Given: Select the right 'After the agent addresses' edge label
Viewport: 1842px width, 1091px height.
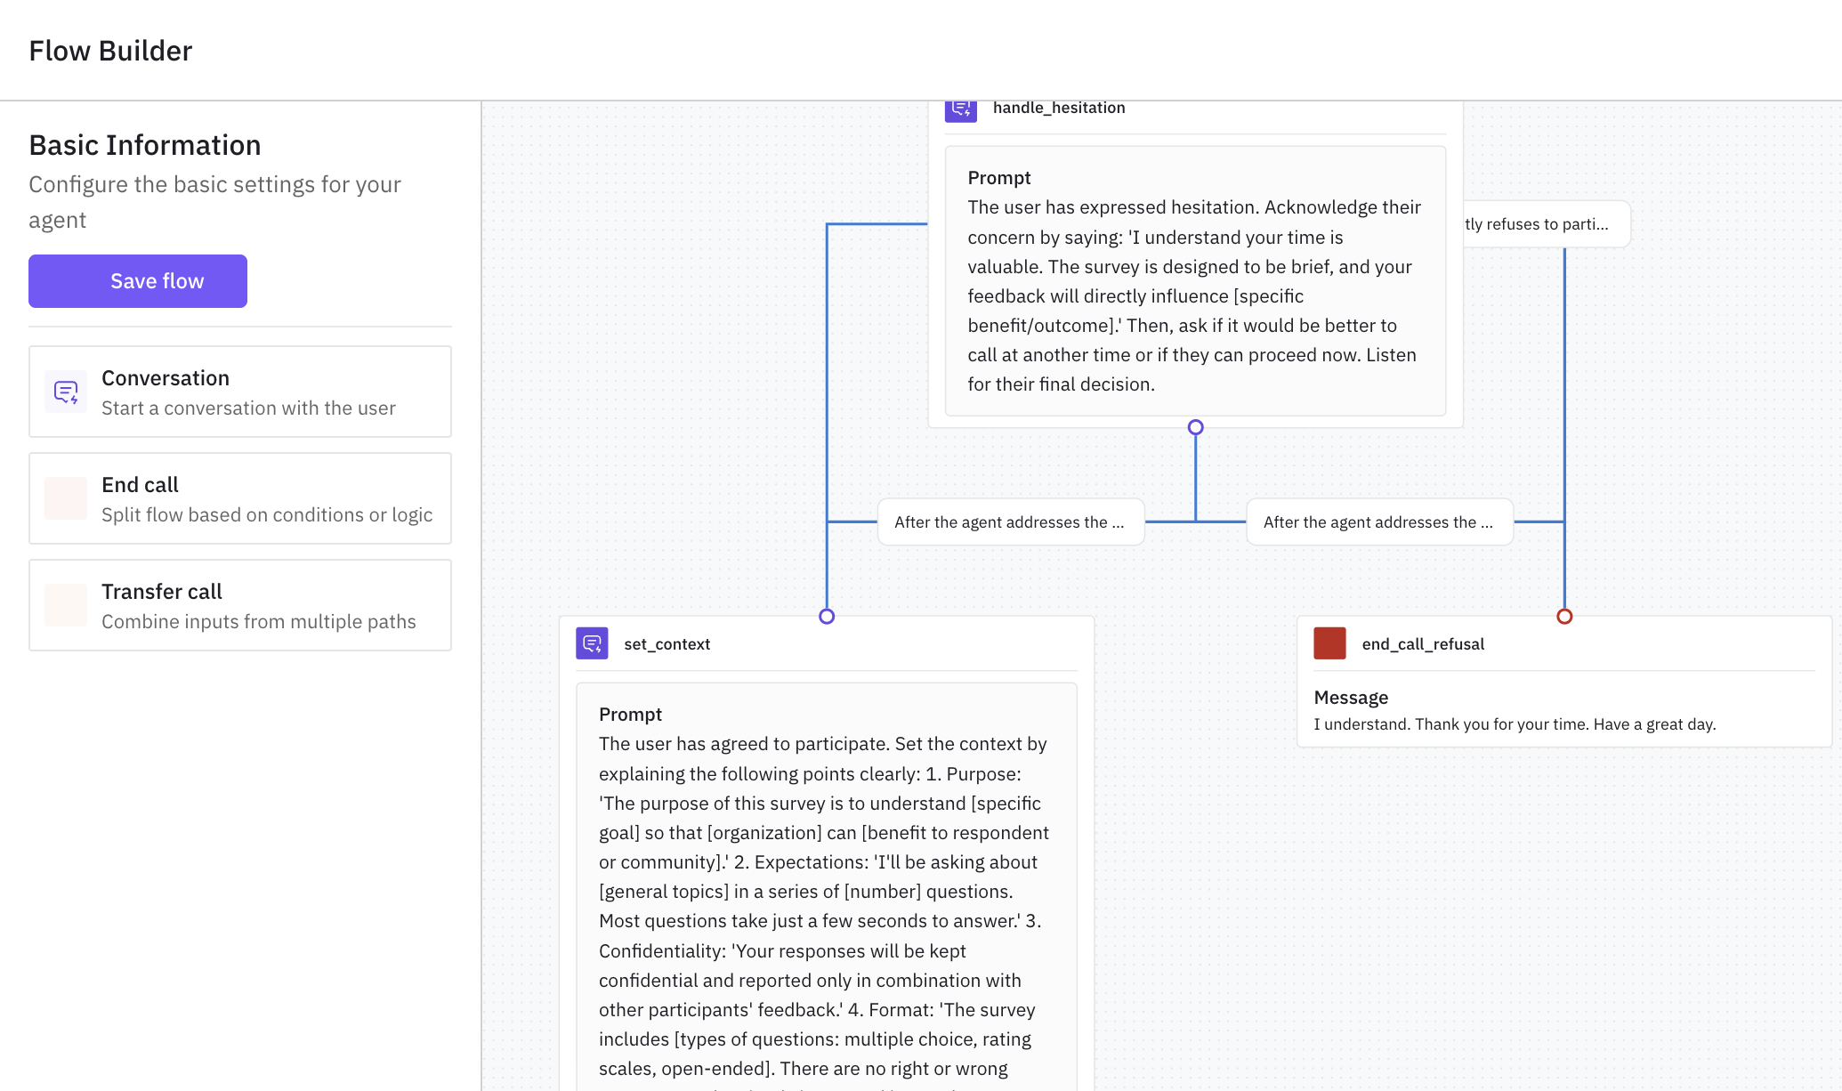Looking at the screenshot, I should [x=1379, y=521].
